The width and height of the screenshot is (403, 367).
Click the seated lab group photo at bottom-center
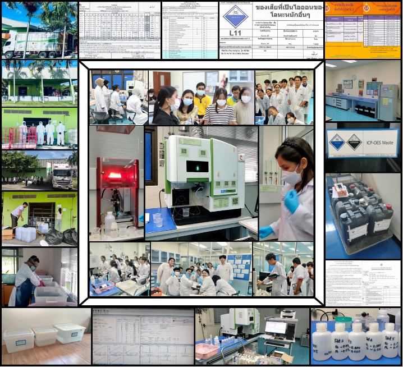[201, 269]
